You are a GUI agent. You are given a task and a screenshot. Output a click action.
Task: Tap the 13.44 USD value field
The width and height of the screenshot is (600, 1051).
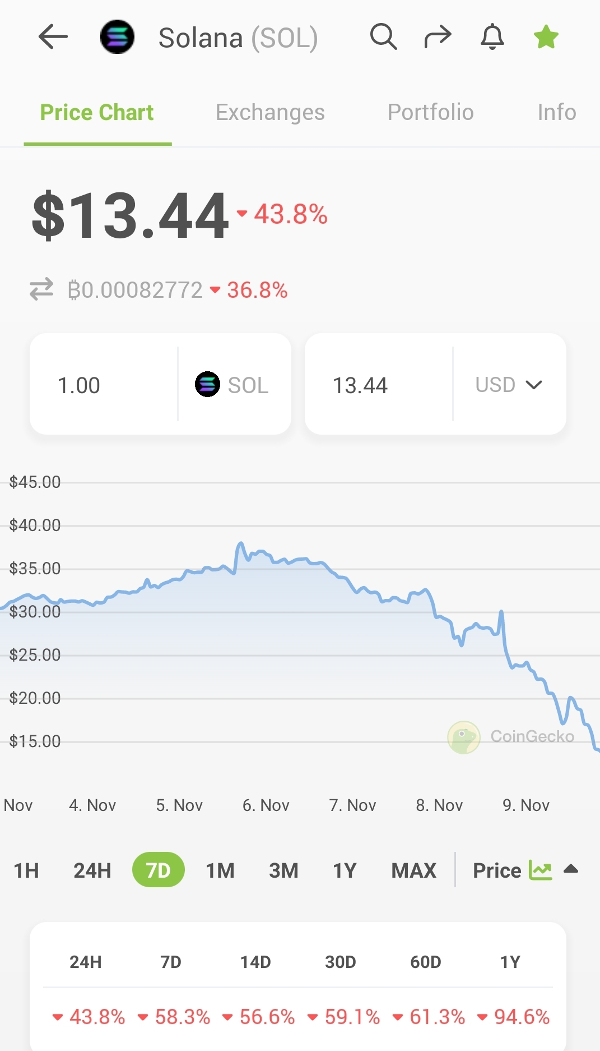[379, 385]
